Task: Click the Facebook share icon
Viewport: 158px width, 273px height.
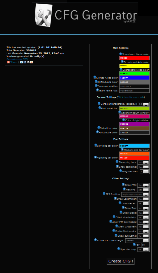Action: coord(25,62)
